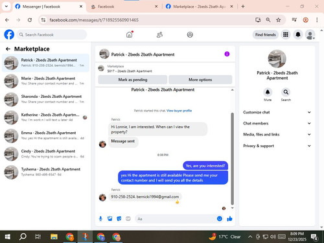The image size is (324, 243).
Task: Click Mark as pending button
Action: pos(133,80)
